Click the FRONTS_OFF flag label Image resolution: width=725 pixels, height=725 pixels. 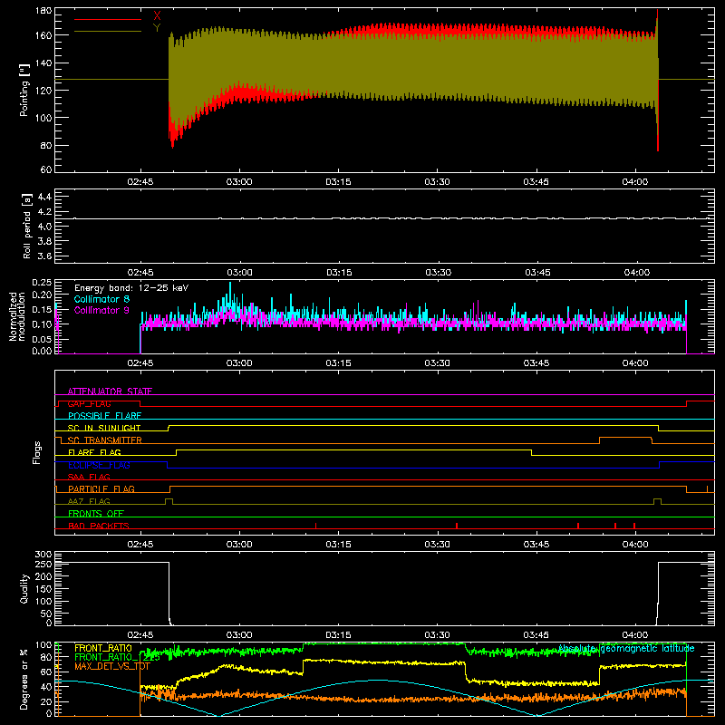(x=96, y=513)
